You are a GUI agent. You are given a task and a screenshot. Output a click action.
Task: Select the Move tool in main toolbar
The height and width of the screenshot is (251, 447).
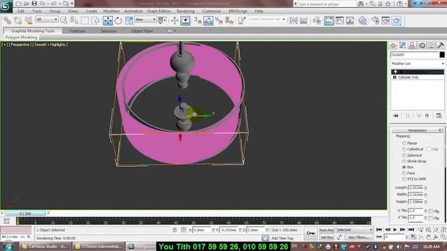point(108,20)
